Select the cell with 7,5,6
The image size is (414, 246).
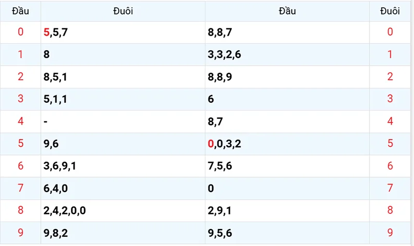pos(287,166)
